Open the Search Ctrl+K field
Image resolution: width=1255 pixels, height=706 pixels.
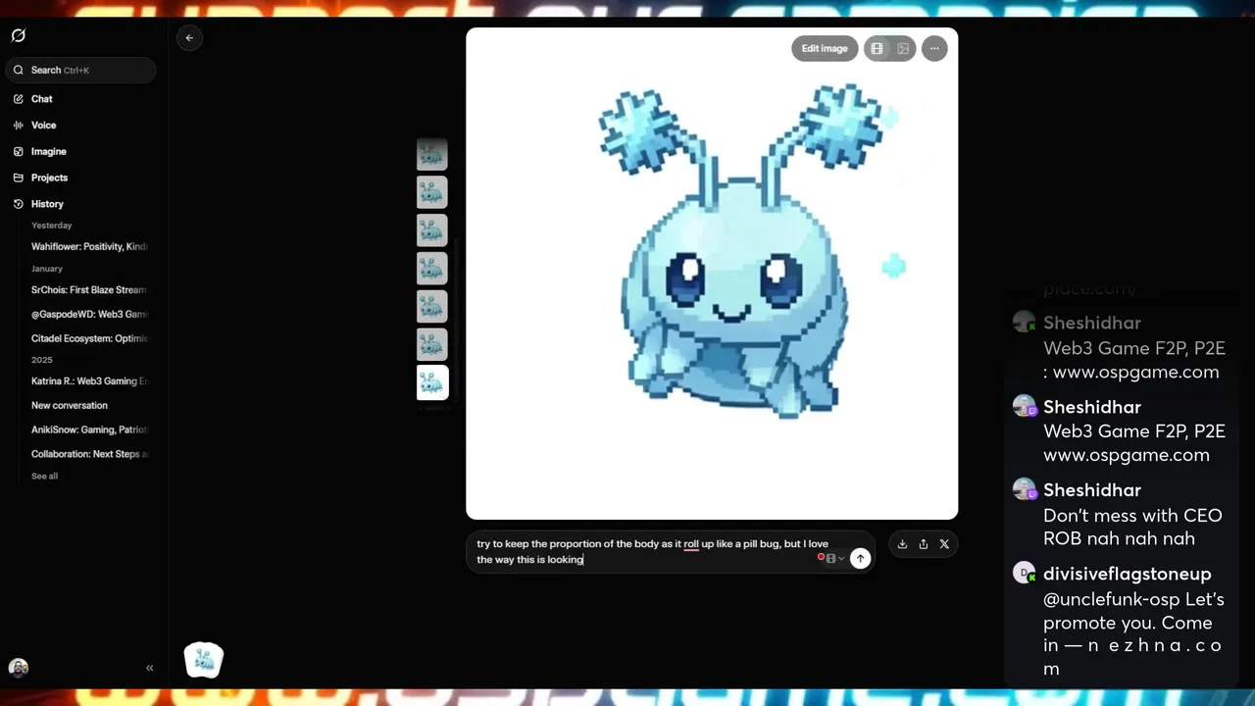click(80, 70)
